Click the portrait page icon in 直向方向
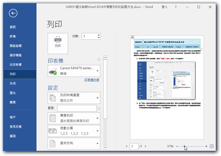The height and width of the screenshot is (156, 221). [52, 144]
